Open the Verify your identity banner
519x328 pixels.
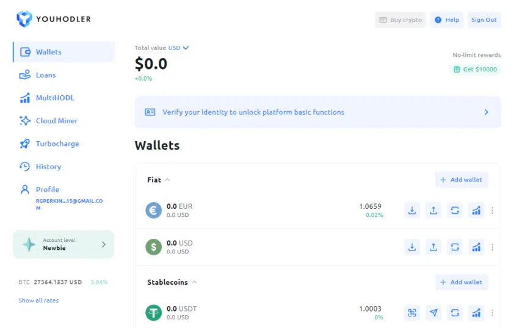318,112
